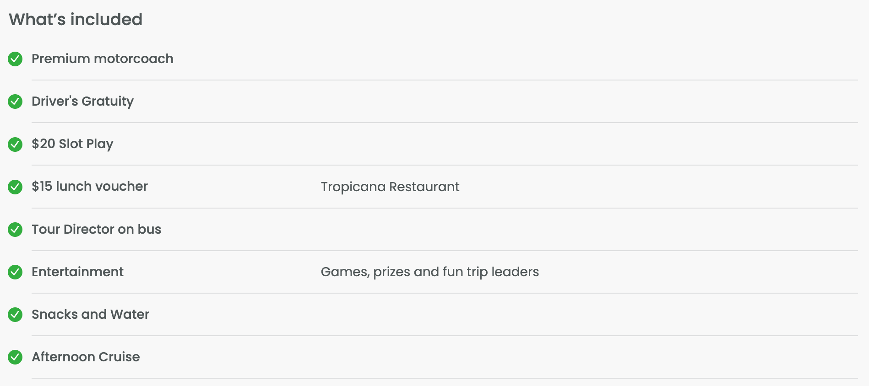869x386 pixels.
Task: Click the Tropicana Restaurant description
Action: pyautogui.click(x=390, y=187)
